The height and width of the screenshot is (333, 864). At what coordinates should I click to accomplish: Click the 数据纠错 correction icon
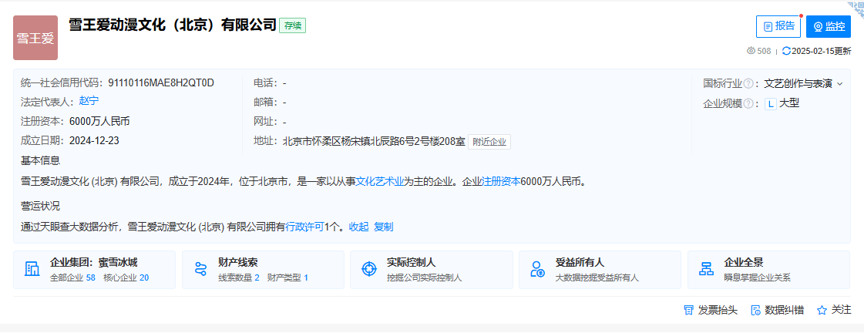[x=755, y=311]
